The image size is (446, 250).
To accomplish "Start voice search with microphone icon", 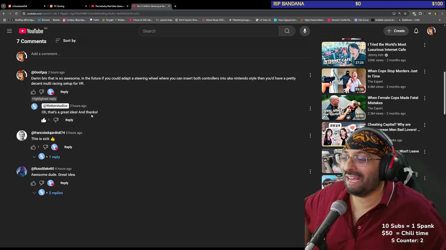I will pyautogui.click(x=305, y=31).
